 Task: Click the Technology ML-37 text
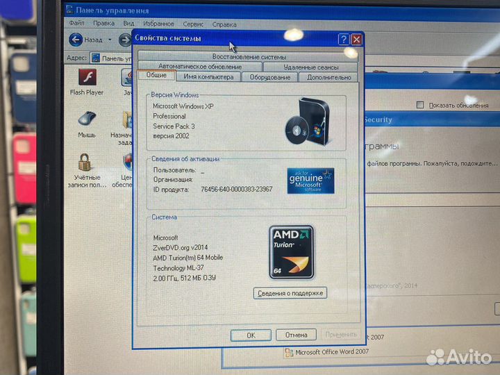coord(178,268)
